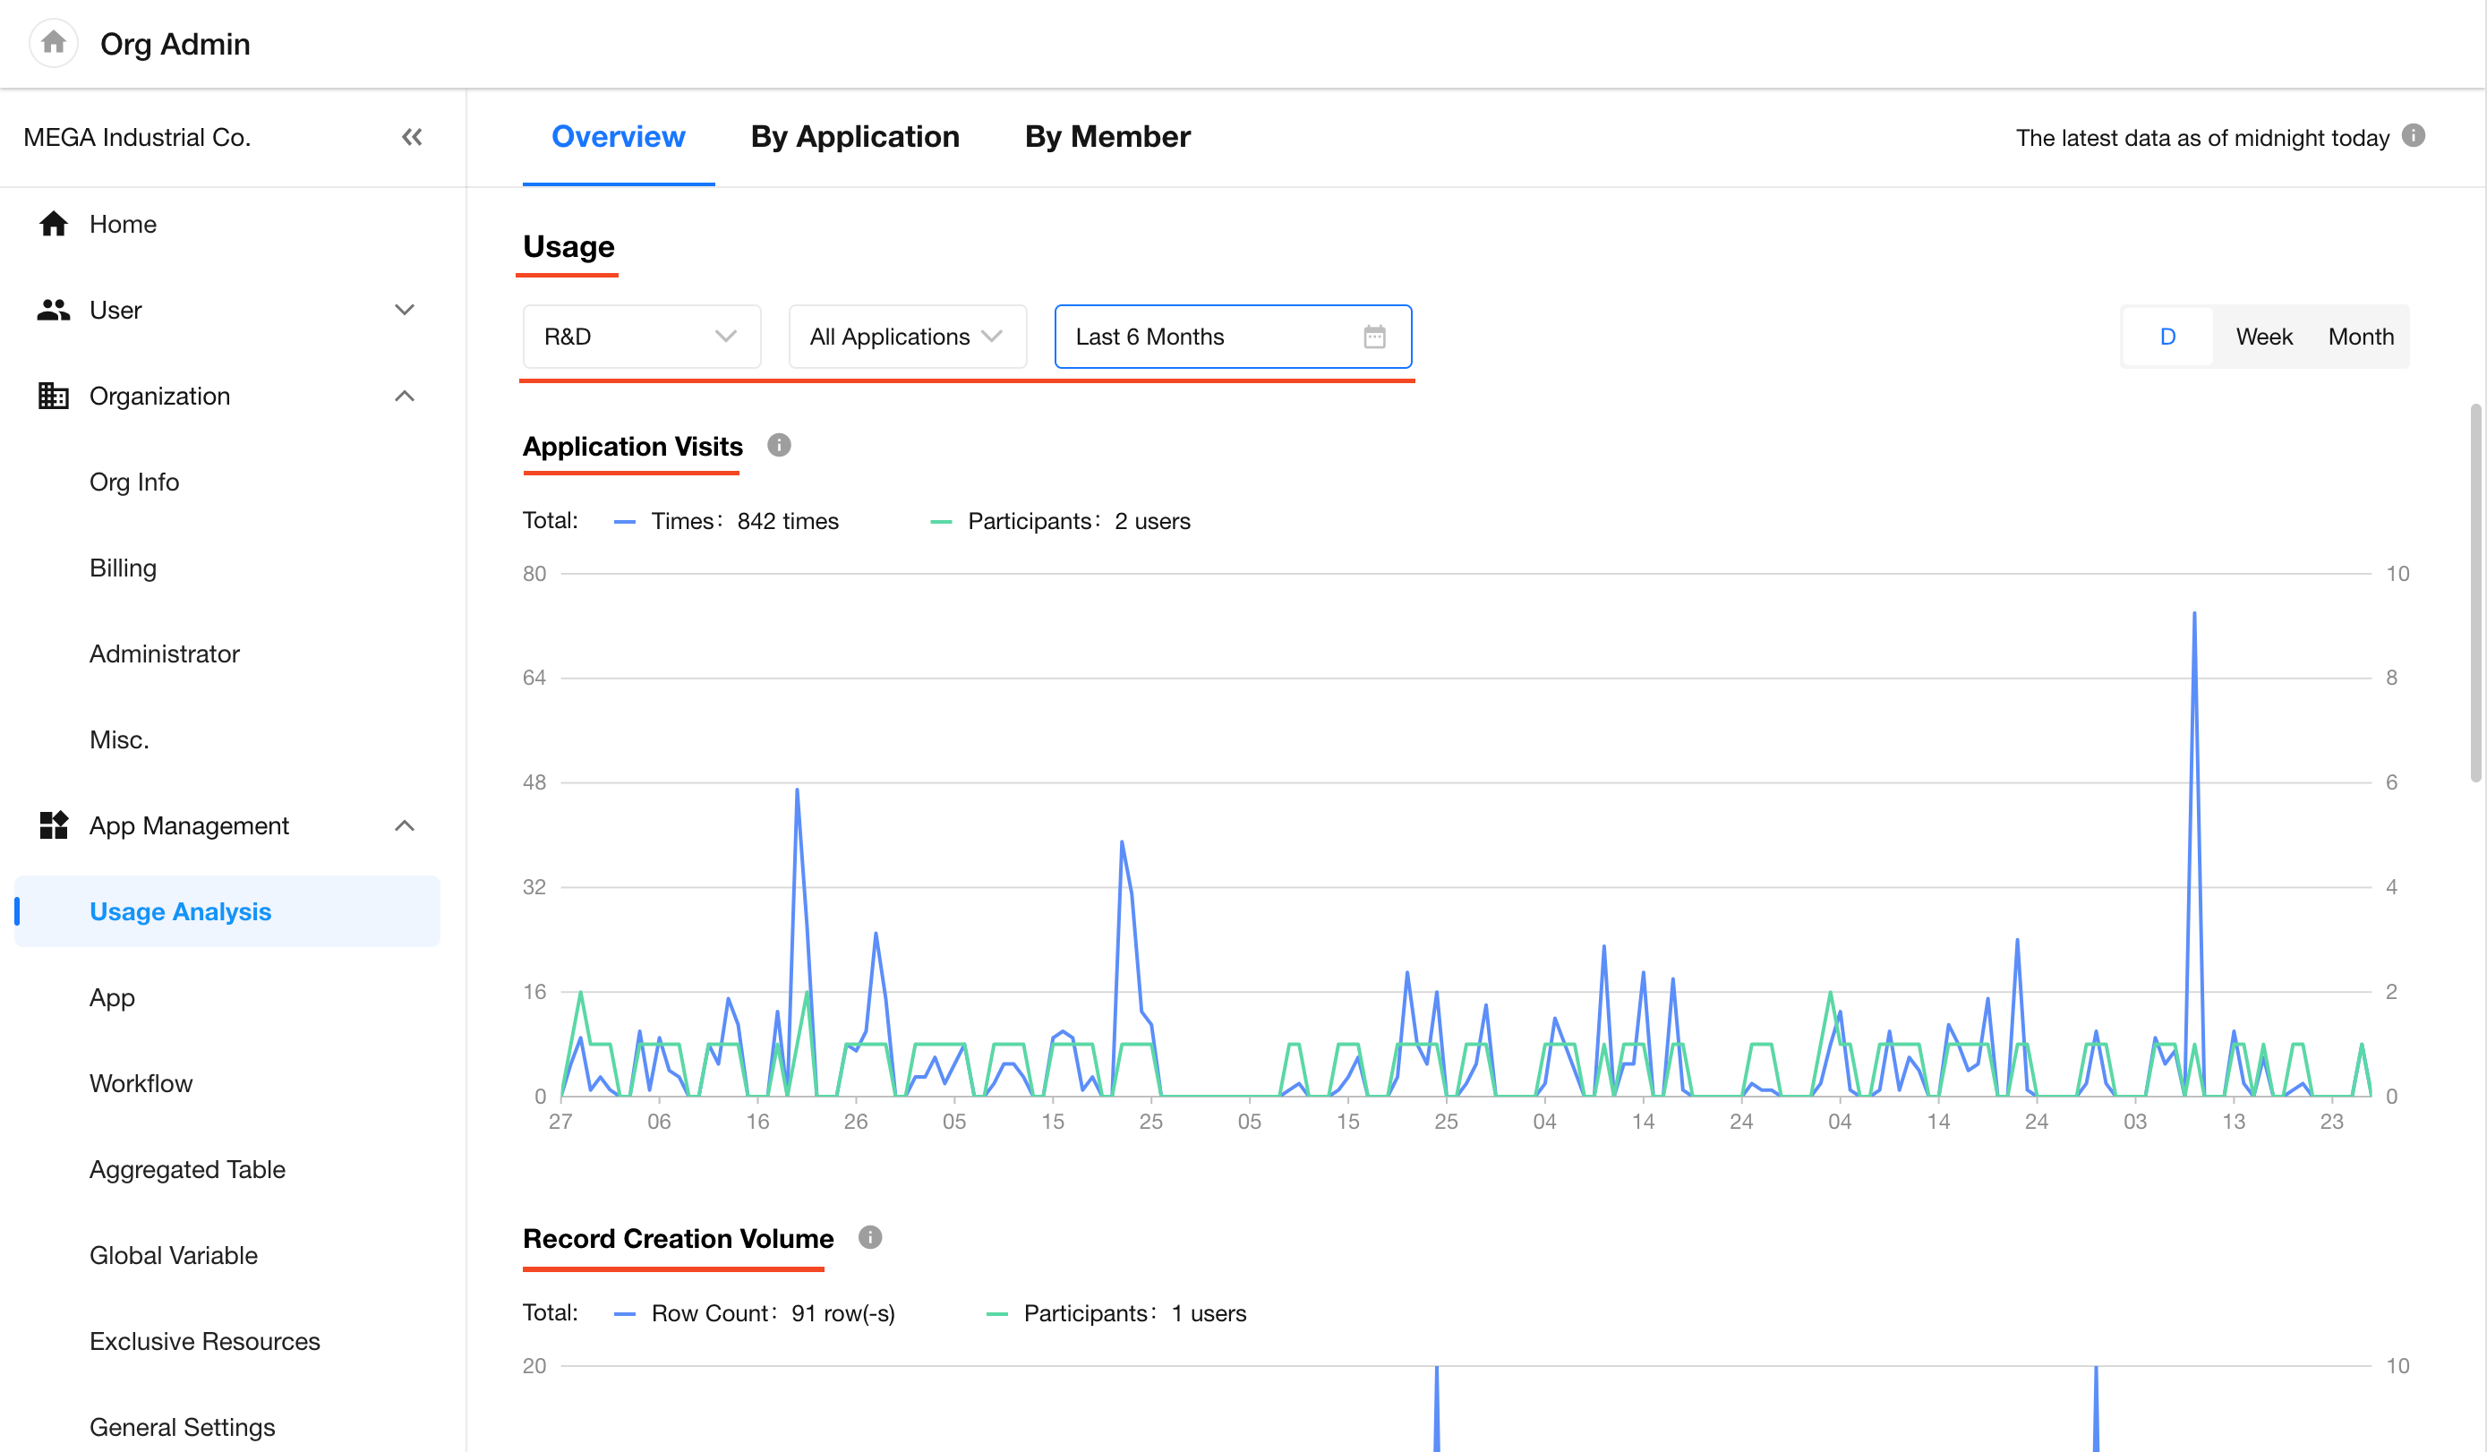This screenshot has height=1452, width=2487.
Task: Switch chart granularity to Month
Action: 2360,337
